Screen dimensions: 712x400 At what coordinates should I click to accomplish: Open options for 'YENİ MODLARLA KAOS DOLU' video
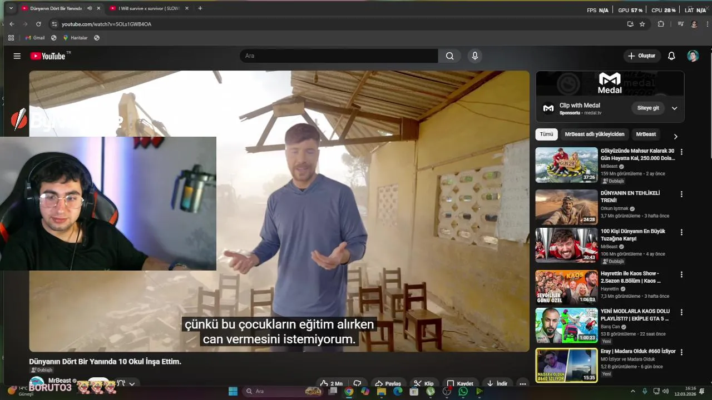(x=681, y=312)
